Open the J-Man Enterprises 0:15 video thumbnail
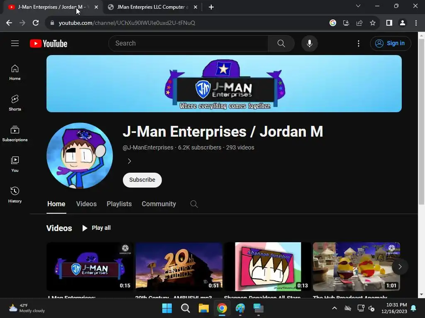 point(90,266)
